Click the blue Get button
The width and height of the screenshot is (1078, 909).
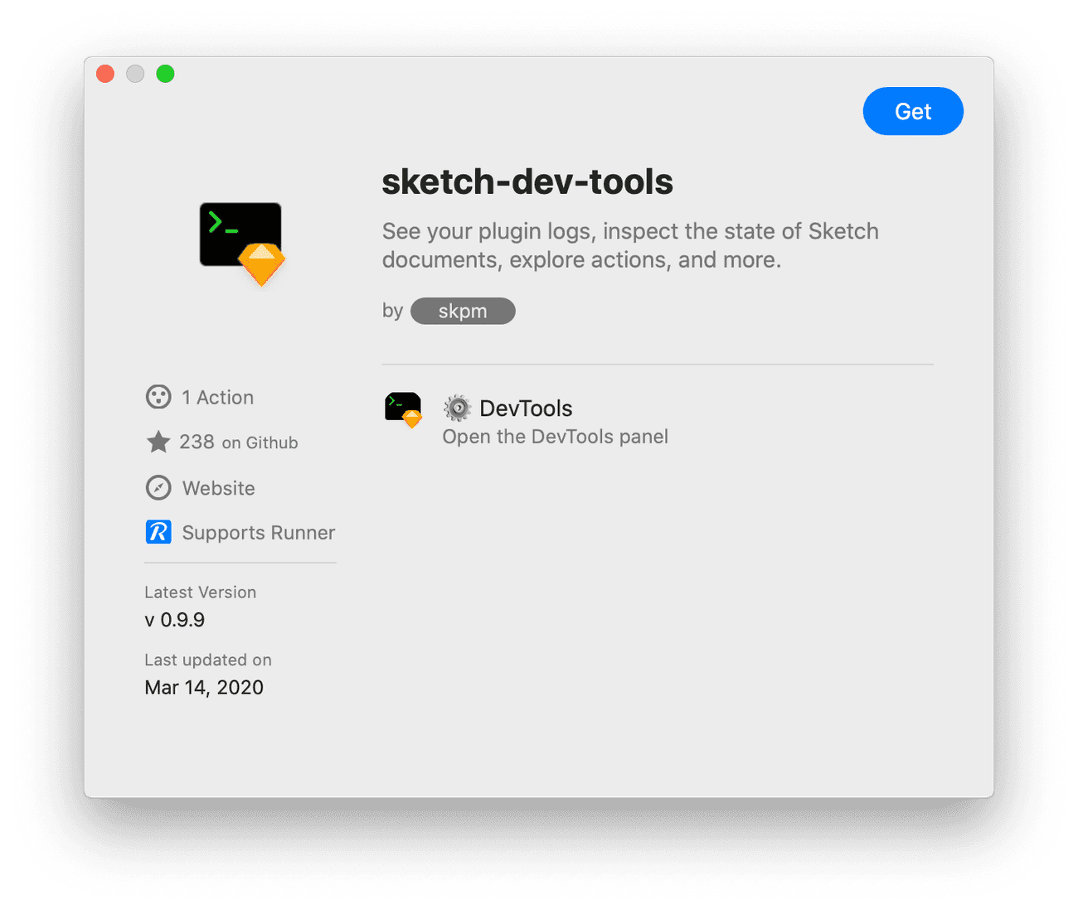912,111
